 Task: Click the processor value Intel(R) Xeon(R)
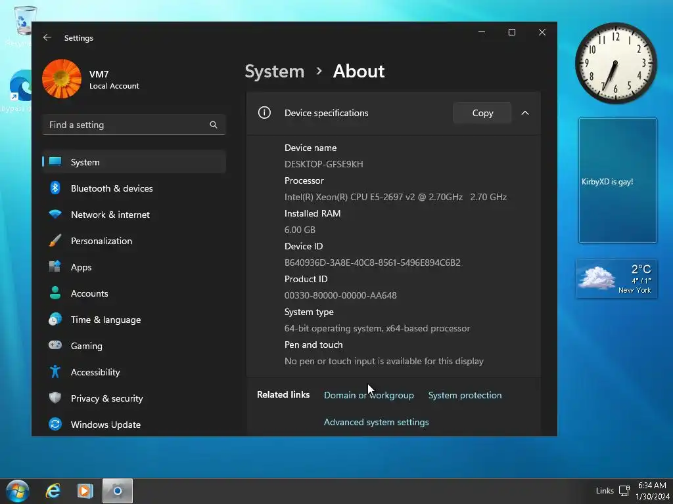click(x=395, y=197)
